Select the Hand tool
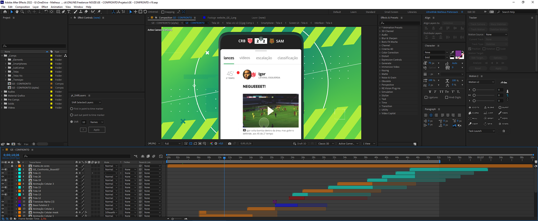 pyautogui.click(x=17, y=12)
